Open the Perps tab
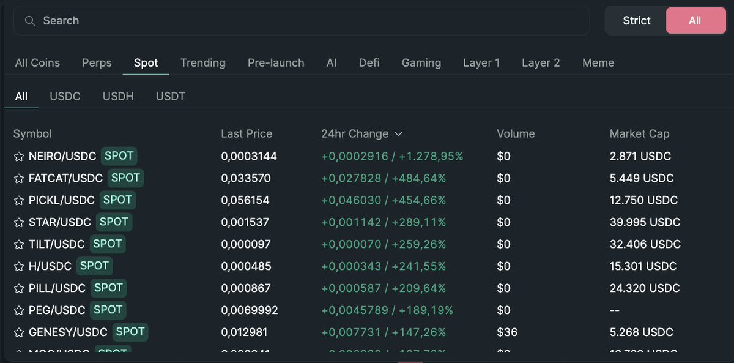734x363 pixels. click(x=97, y=63)
